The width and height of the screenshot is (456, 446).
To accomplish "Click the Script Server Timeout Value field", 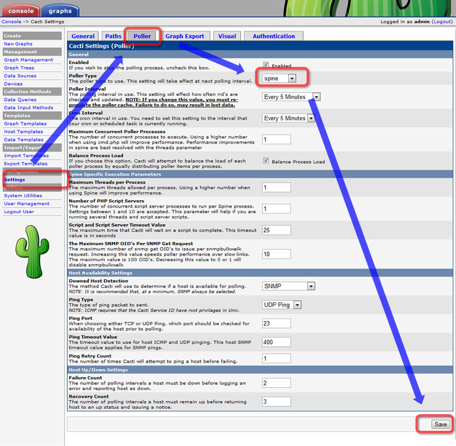I will click(276, 230).
